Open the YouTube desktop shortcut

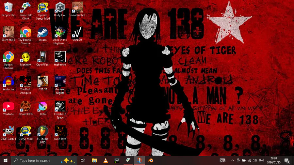(8, 108)
